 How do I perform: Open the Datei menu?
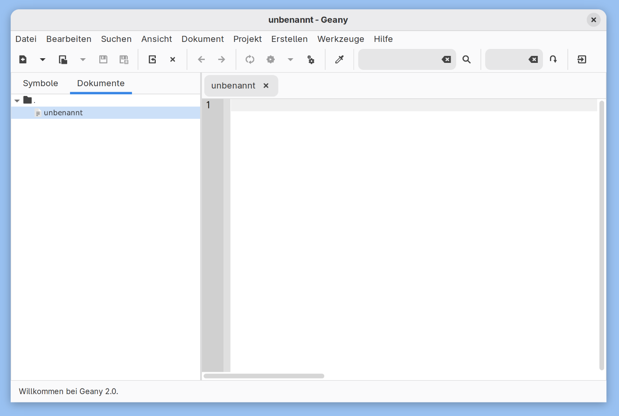26,39
